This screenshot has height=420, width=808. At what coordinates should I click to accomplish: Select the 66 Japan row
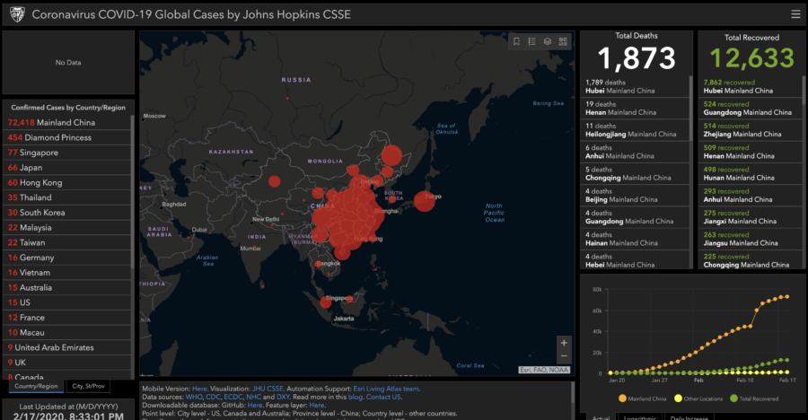point(68,167)
